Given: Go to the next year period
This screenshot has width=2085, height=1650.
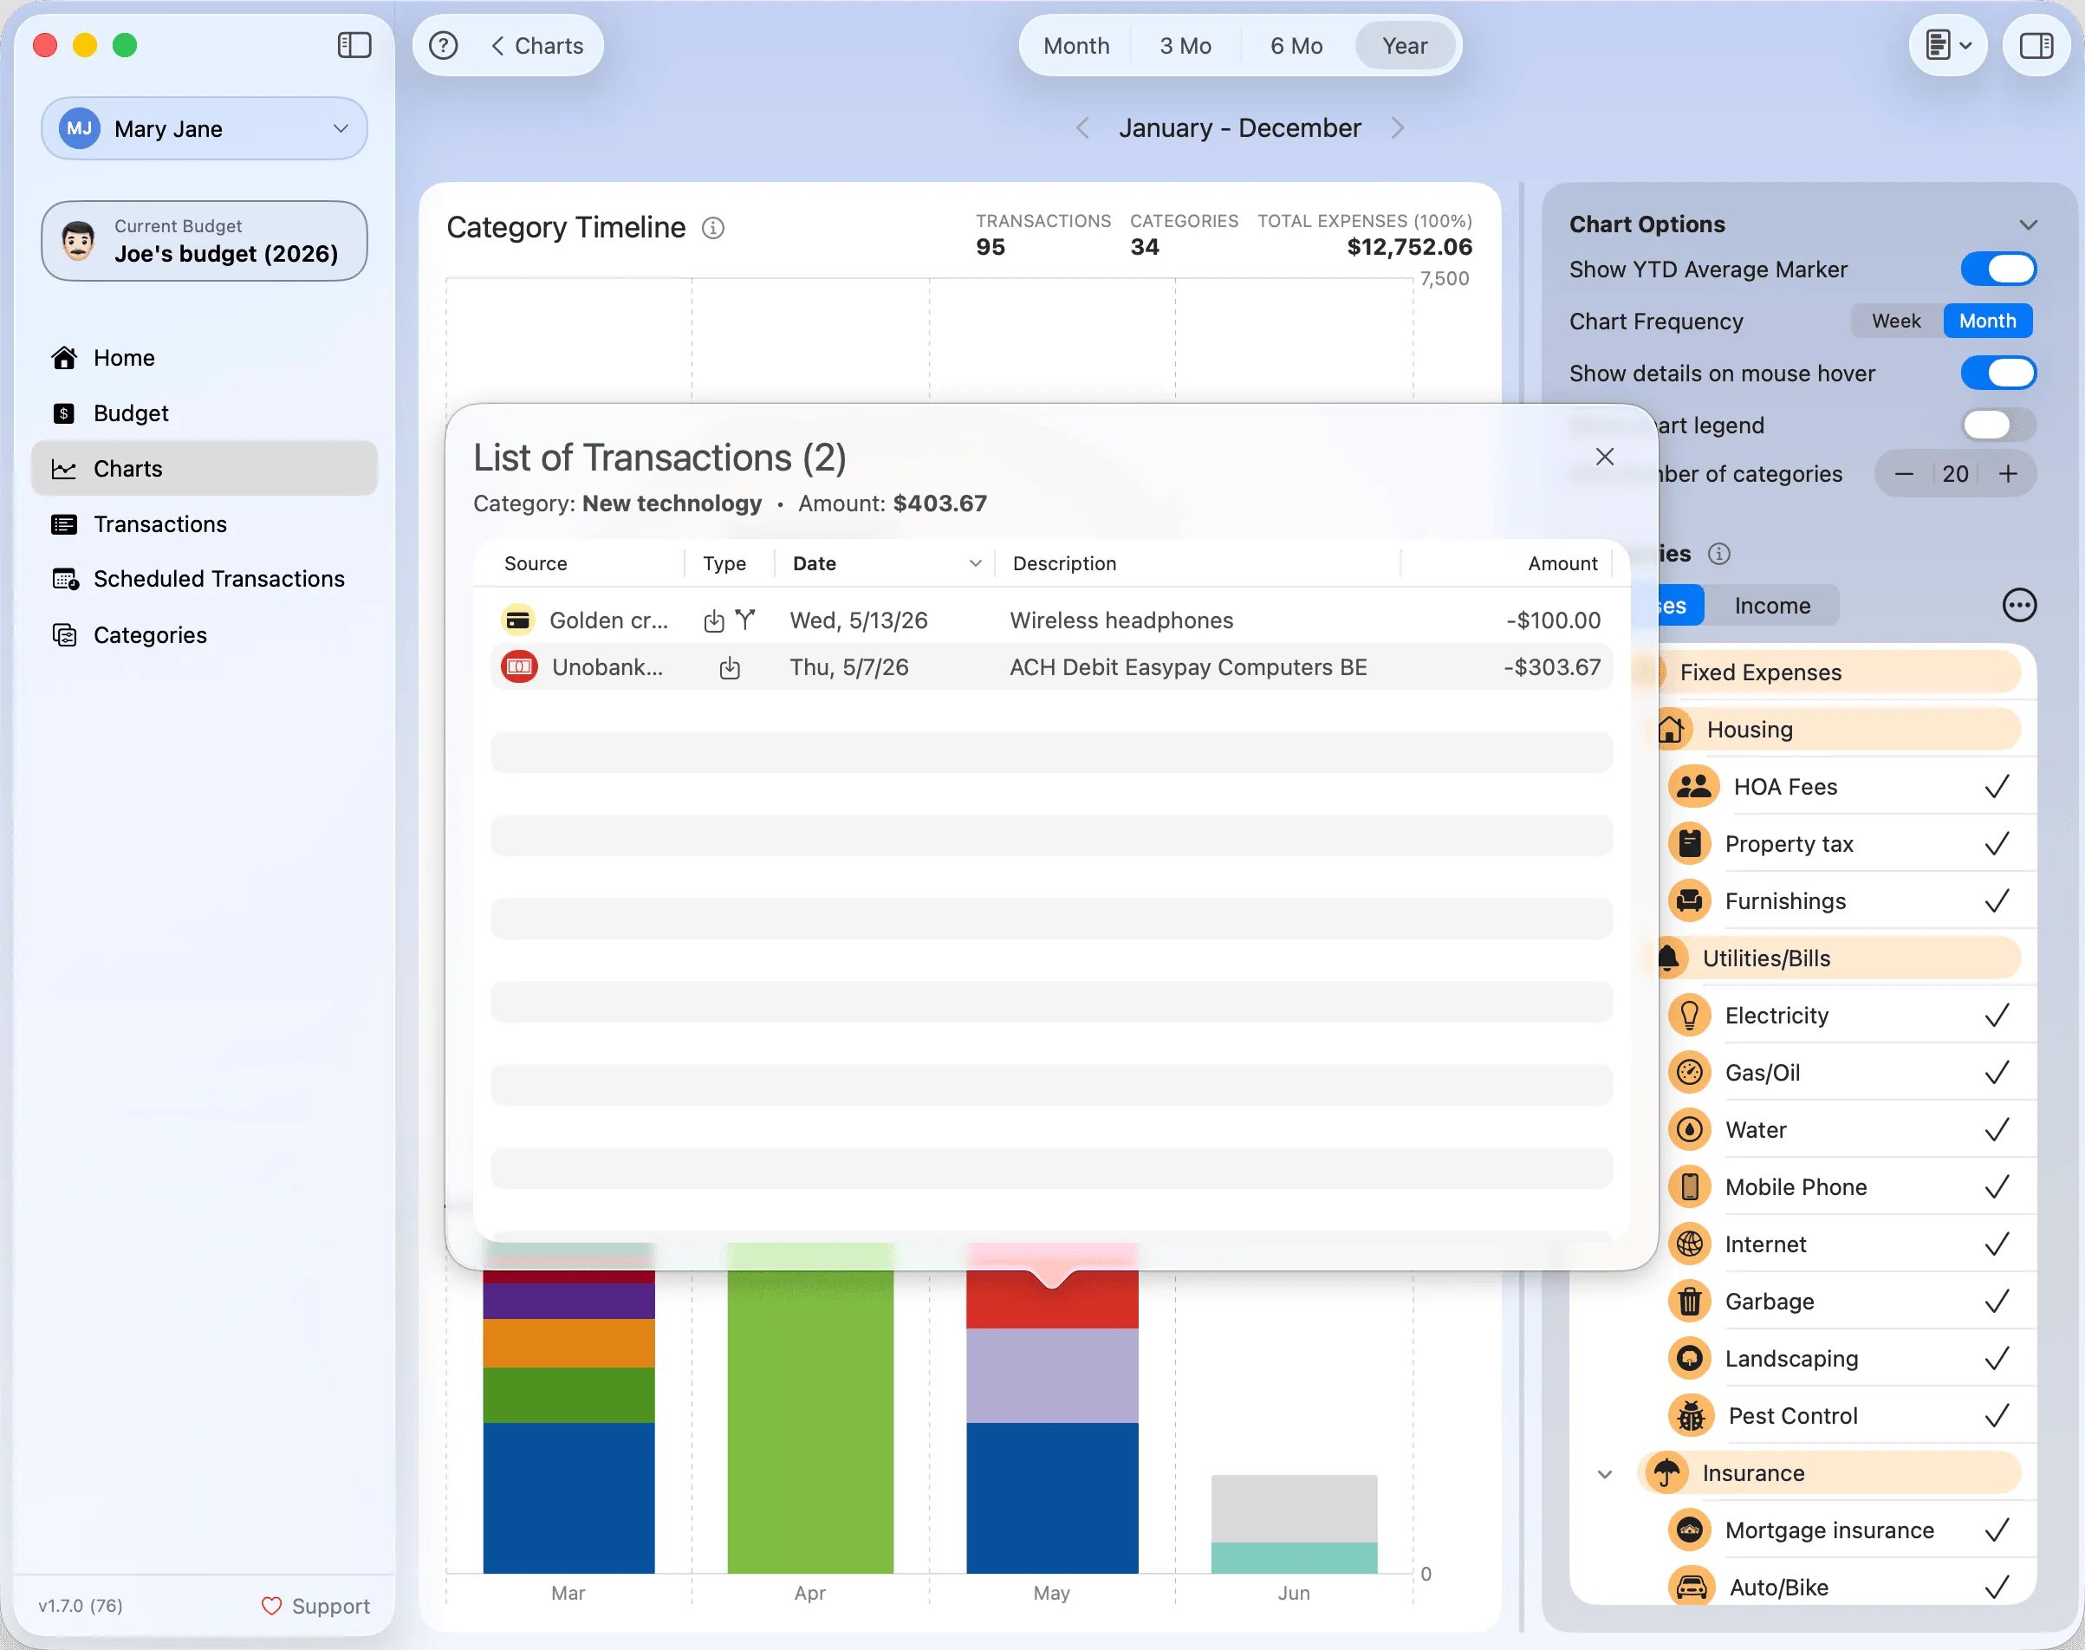Looking at the screenshot, I should 1397,127.
